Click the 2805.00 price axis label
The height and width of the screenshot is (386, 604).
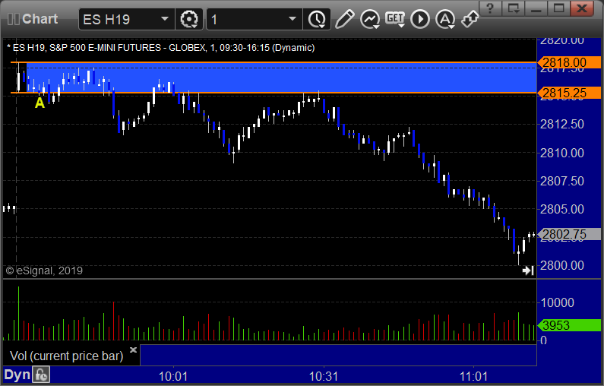[x=562, y=209]
